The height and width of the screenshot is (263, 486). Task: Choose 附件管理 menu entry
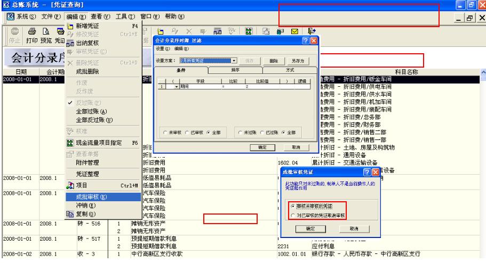click(x=103, y=163)
